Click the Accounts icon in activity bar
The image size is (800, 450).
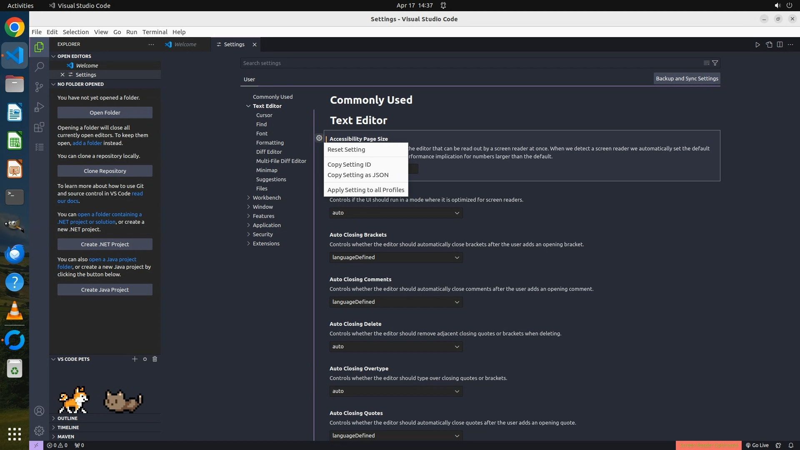pos(39,411)
